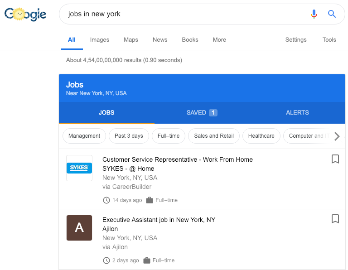Apply the Computer and IT filter chip
Screen dimensions: 348x270
309,136
